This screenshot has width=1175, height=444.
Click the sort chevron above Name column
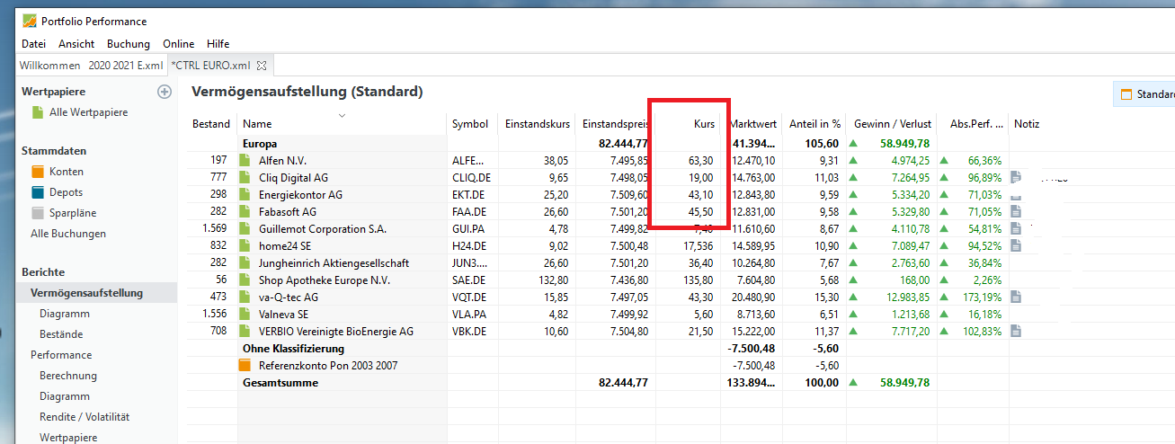tap(342, 115)
